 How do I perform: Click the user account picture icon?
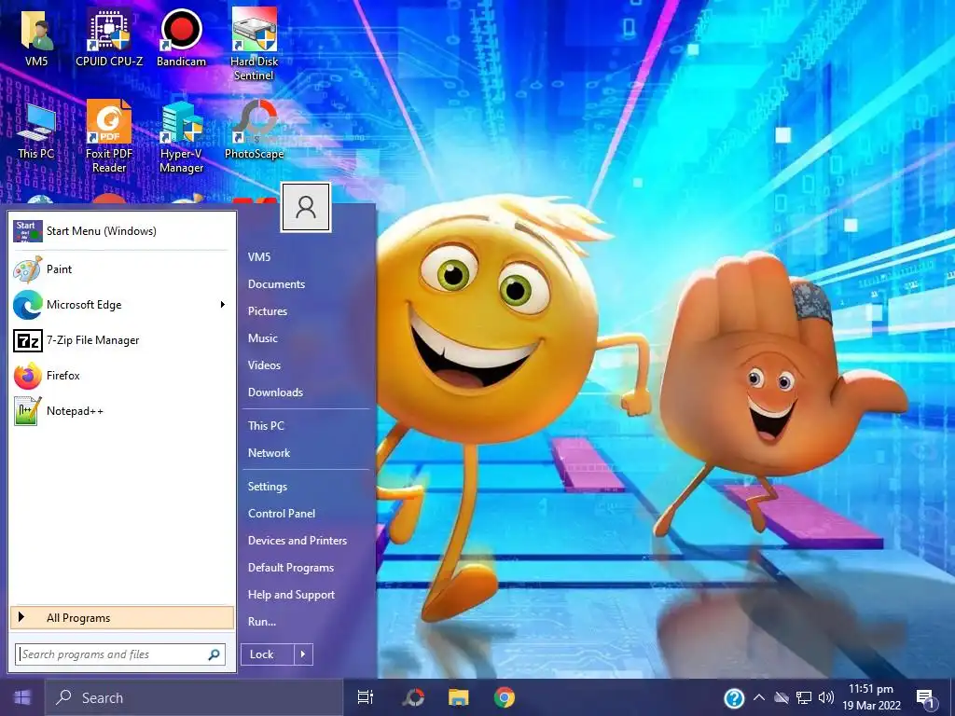point(306,207)
